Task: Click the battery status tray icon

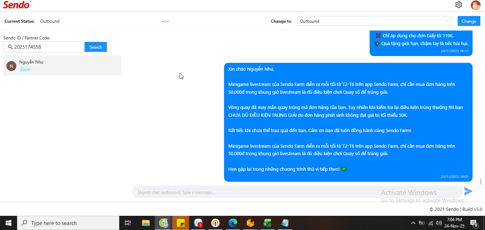Action: coord(422,223)
